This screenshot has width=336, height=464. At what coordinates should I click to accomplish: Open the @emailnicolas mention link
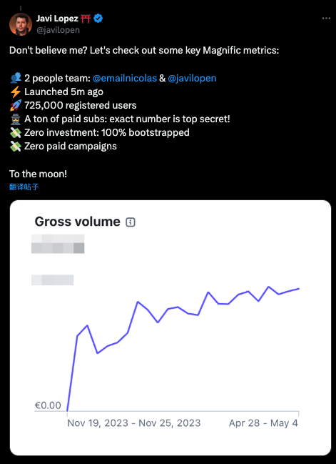tap(125, 78)
